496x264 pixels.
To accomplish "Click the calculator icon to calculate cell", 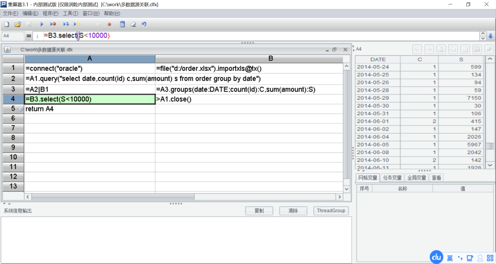I will 122,24.
